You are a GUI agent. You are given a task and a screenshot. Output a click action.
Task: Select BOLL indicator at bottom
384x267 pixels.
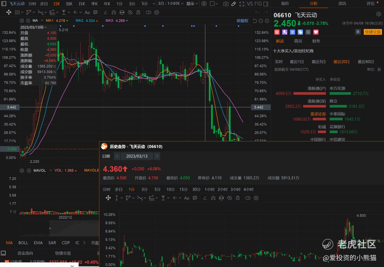pos(23,242)
